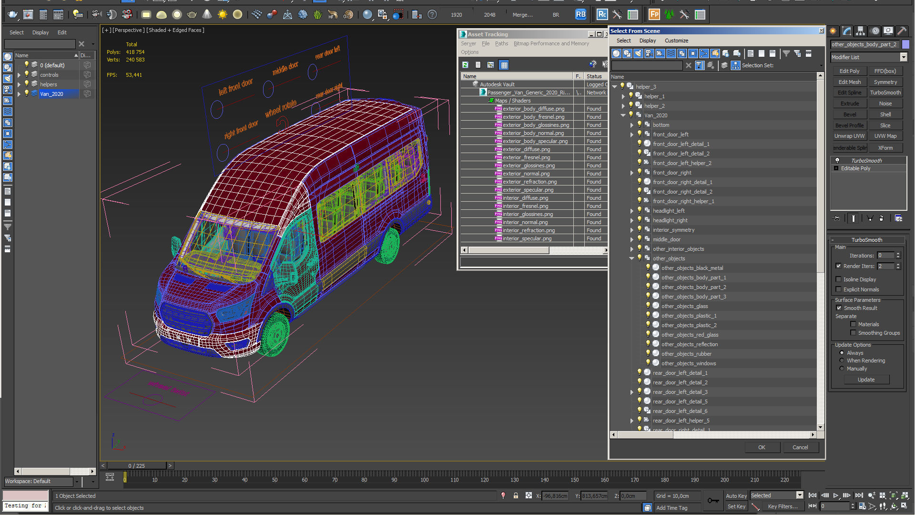Open the Edit menu in scene explorer
915x515 pixels.
62,32
